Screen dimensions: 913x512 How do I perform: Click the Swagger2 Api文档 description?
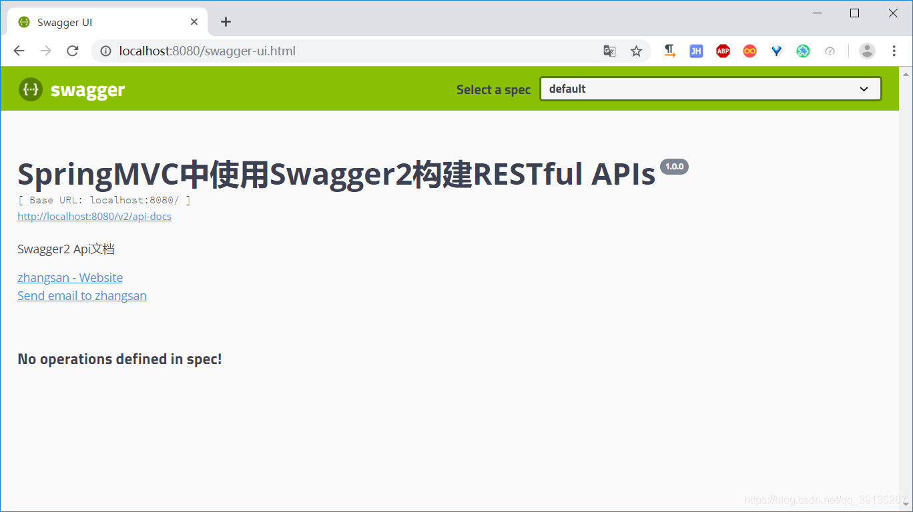pyautogui.click(x=66, y=249)
